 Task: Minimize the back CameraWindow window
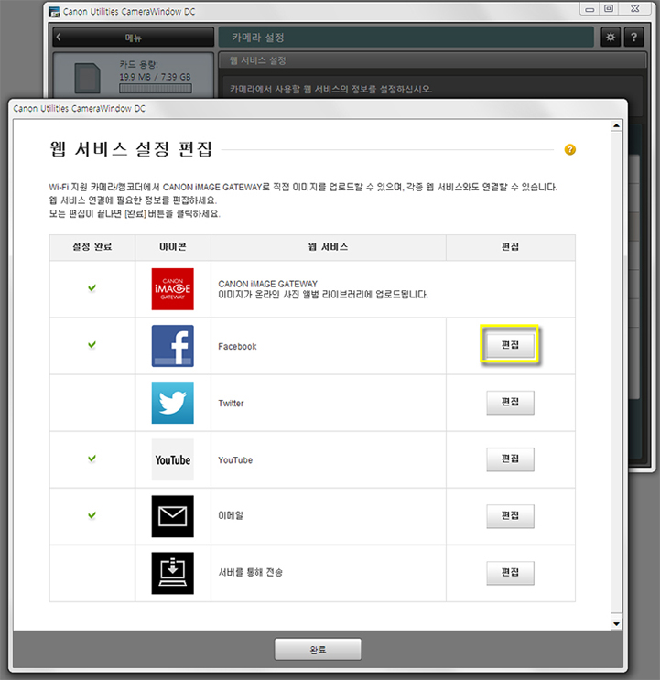click(590, 8)
